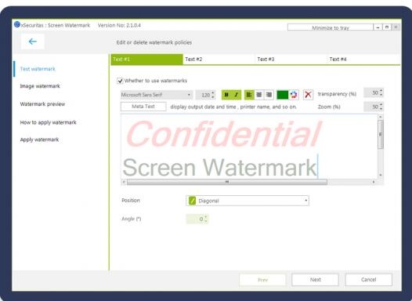Click the green text color swatch

click(x=283, y=95)
